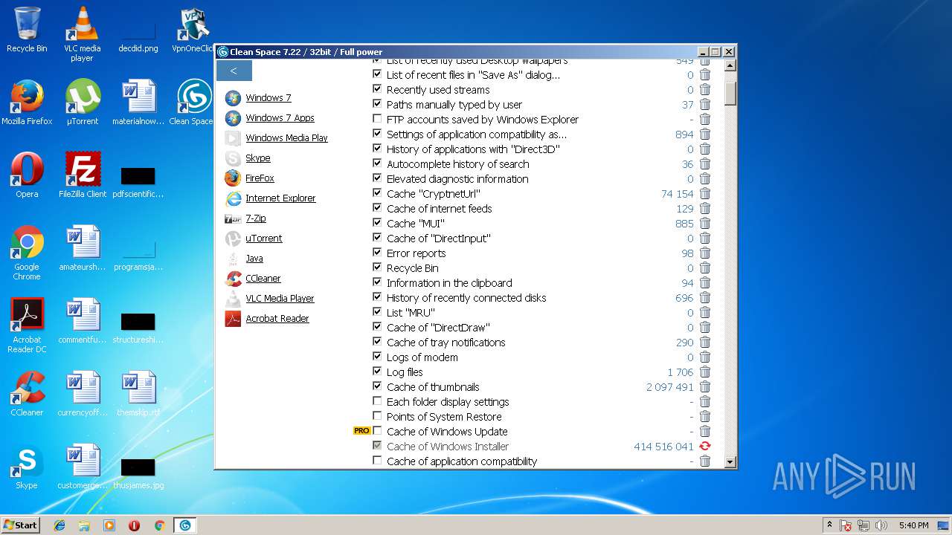Click the CCleaner category icon in sidebar
The image size is (952, 535).
233,279
